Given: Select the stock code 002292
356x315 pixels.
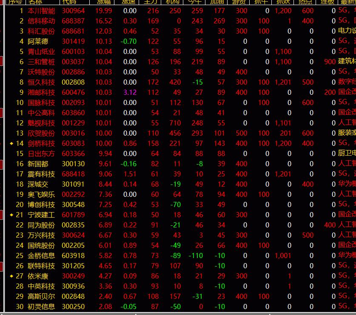Looking at the screenshot, I should coord(73,195).
